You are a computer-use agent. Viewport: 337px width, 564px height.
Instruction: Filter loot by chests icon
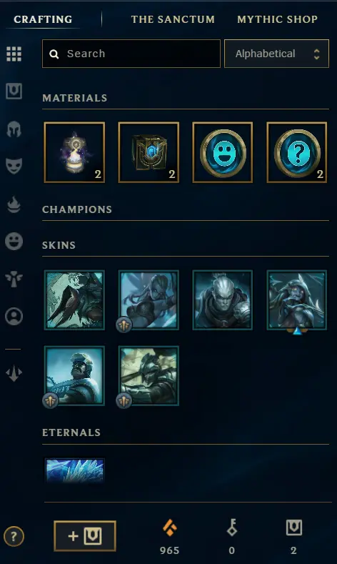tap(14, 91)
